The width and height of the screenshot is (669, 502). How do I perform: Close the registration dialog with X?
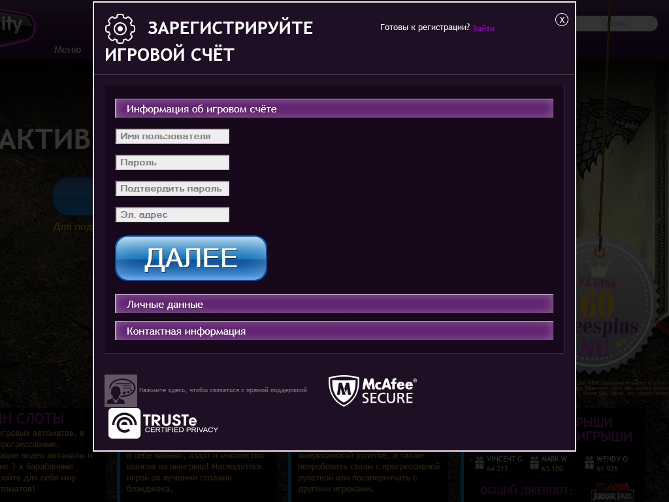click(x=562, y=20)
